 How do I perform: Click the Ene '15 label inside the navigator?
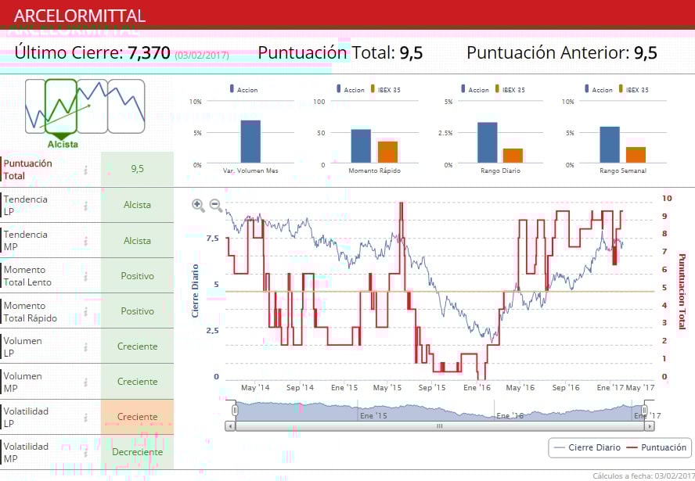coord(373,416)
